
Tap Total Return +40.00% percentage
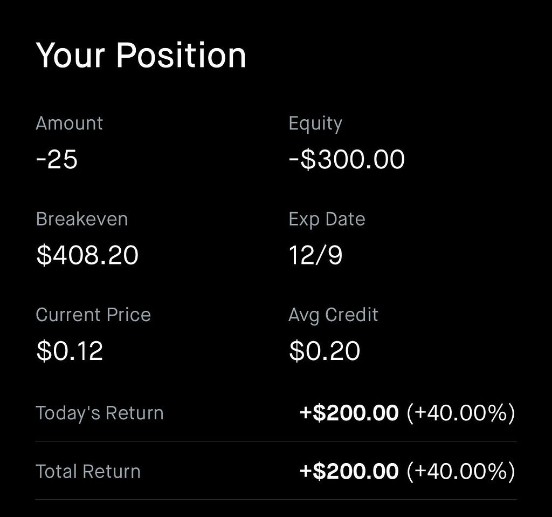coord(461,471)
